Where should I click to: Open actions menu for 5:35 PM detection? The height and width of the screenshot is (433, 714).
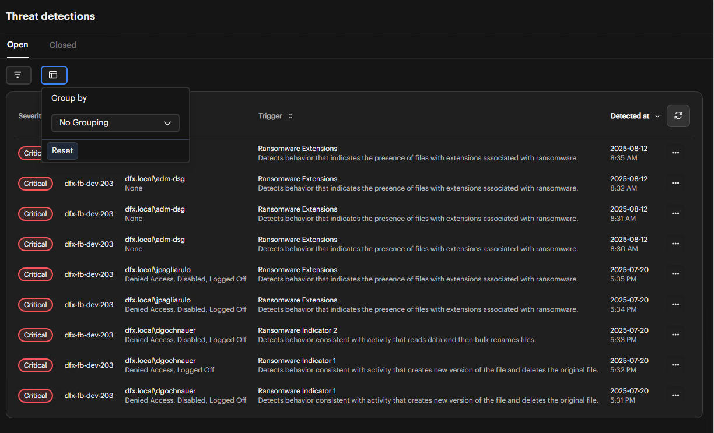[675, 274]
